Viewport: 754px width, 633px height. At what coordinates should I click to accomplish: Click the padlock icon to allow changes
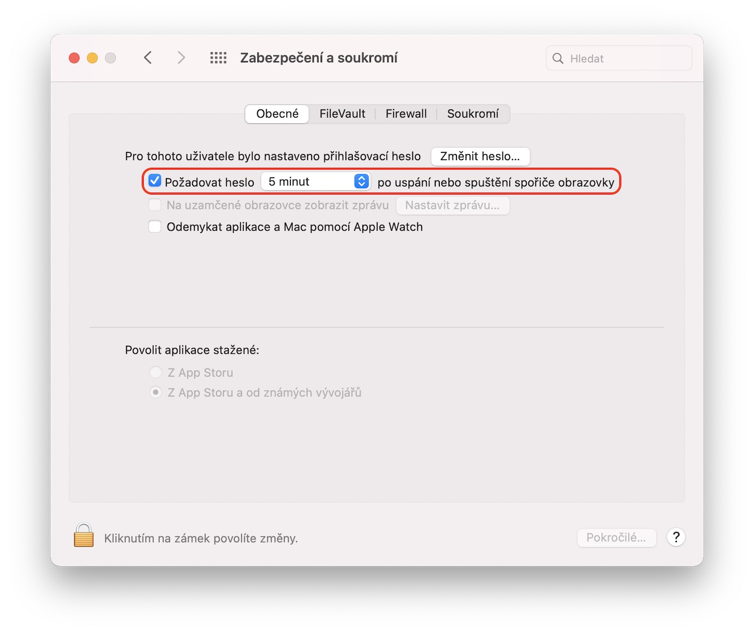click(84, 535)
